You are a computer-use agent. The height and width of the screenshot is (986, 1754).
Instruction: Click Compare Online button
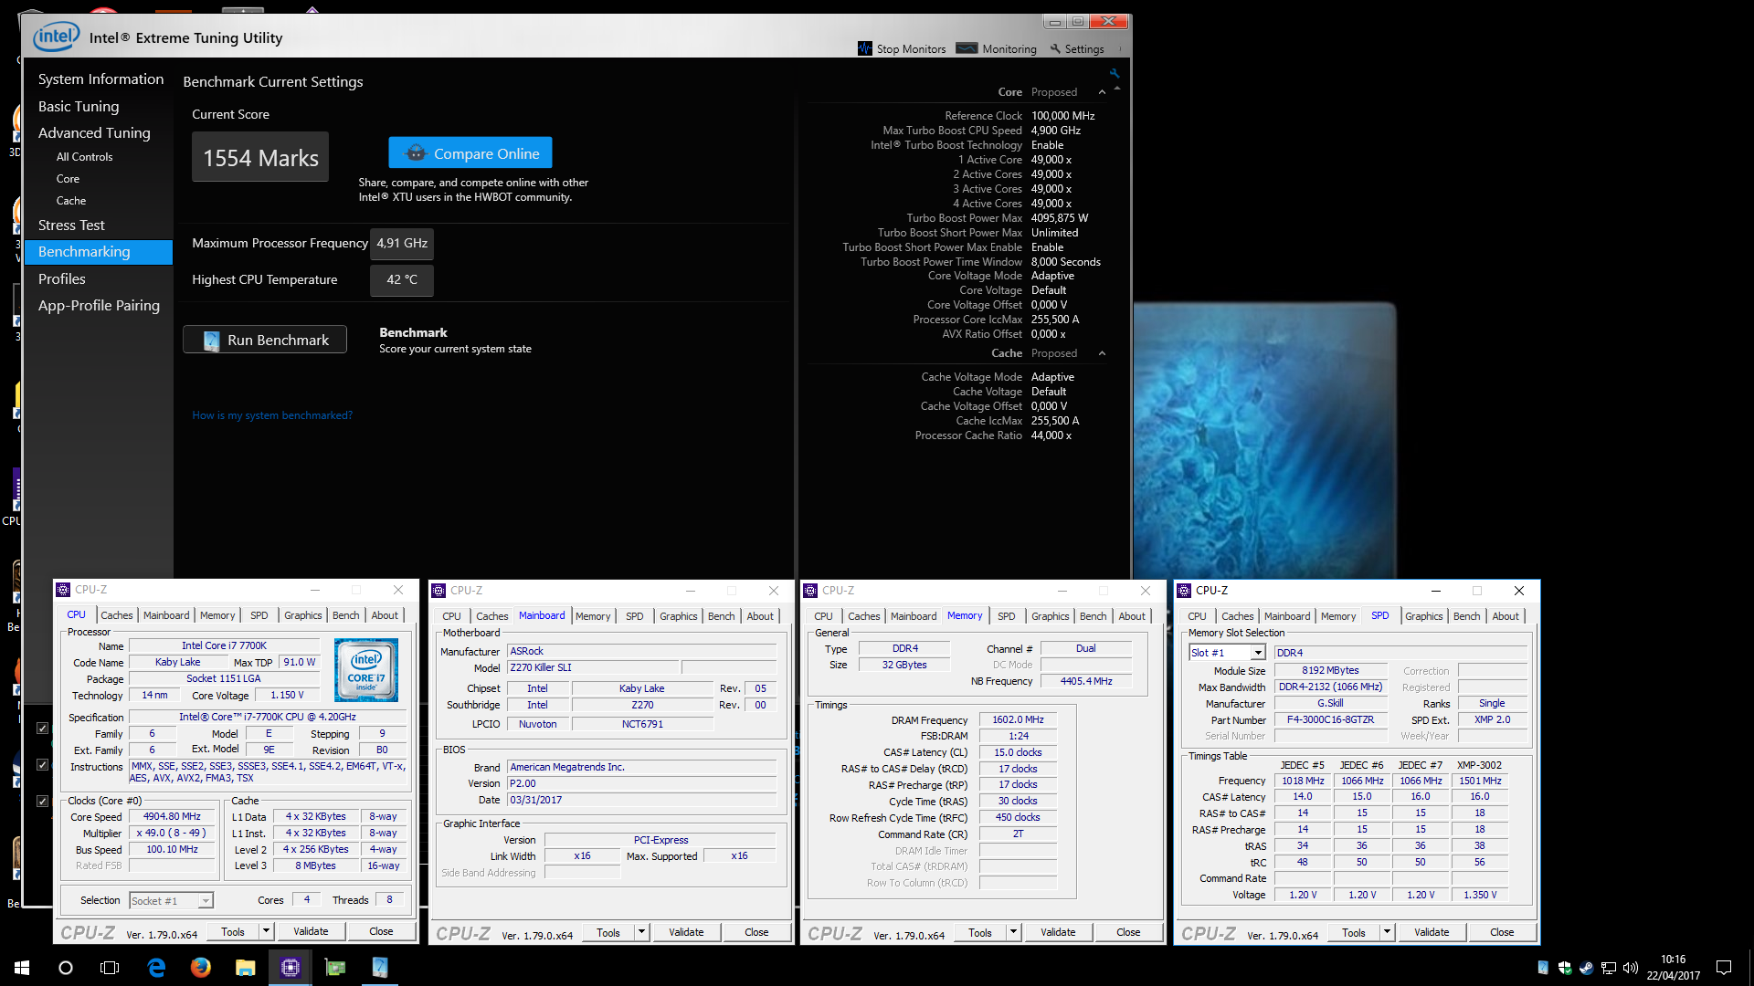coord(470,153)
